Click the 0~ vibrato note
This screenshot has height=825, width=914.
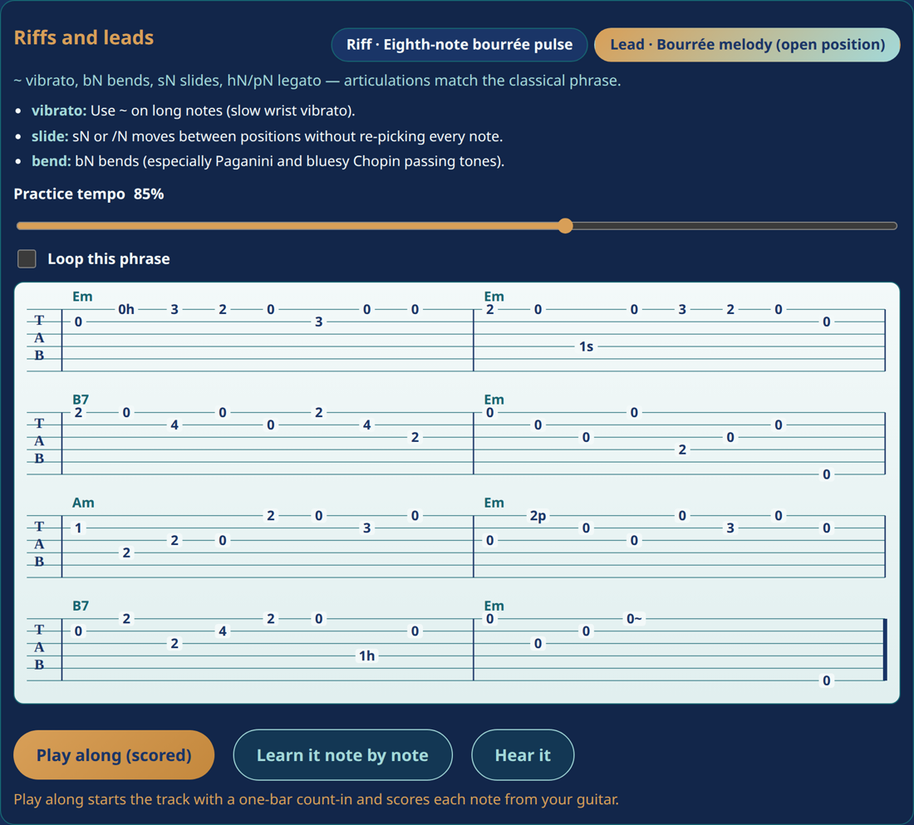pyautogui.click(x=634, y=619)
